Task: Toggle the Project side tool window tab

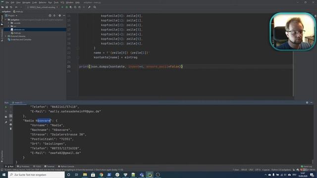Action: click(2, 20)
